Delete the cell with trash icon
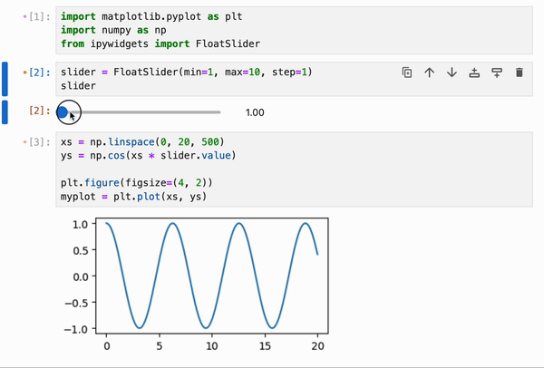Screen dimensions: 544x368 click(519, 73)
